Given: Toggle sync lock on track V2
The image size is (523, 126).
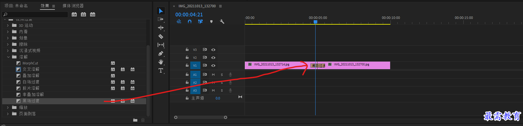Looking at the screenshot, I should [x=205, y=57].
